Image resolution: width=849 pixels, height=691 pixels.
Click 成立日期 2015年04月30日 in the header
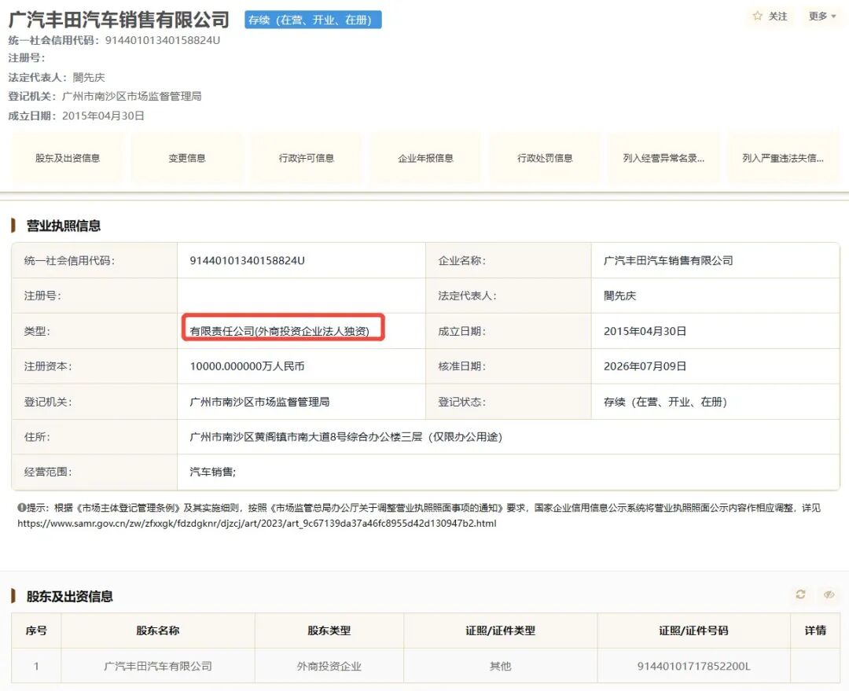pyautogui.click(x=104, y=116)
